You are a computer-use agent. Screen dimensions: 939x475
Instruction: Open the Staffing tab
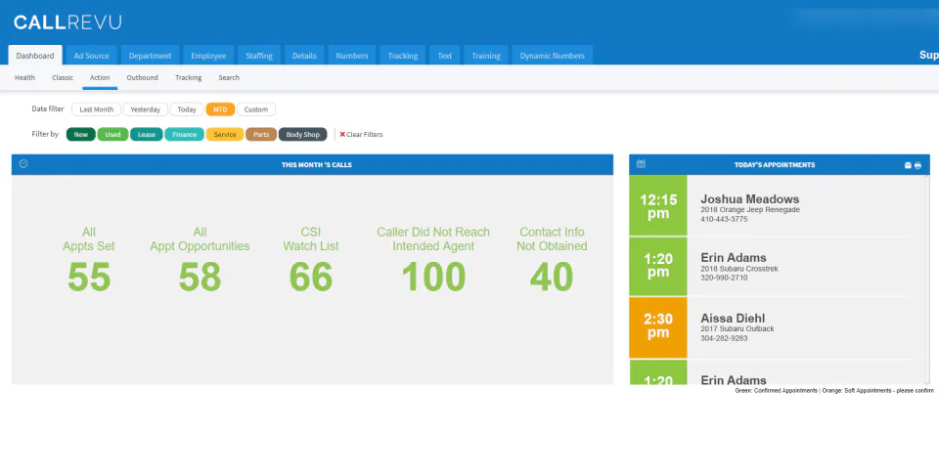(x=258, y=56)
